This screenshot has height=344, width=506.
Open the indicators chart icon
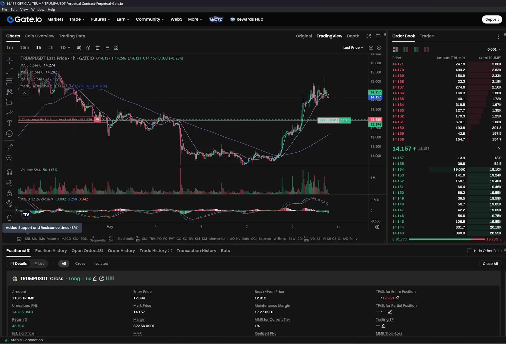click(88, 48)
